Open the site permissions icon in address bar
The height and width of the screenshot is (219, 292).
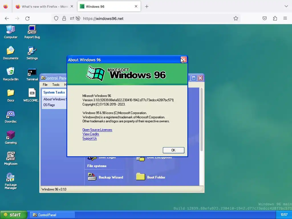(x=72, y=18)
